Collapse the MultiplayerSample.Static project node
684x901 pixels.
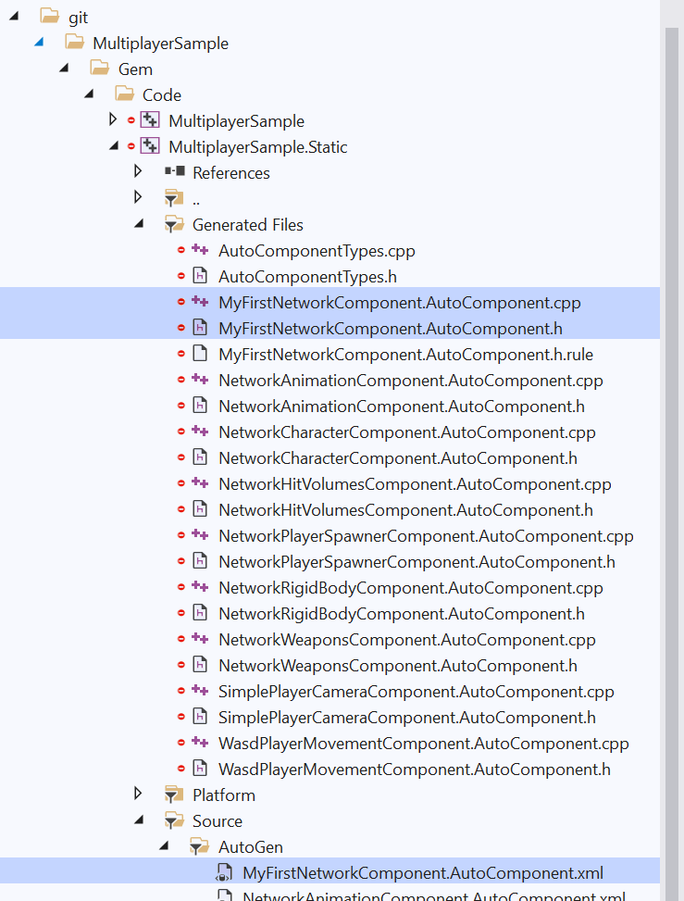pyautogui.click(x=112, y=145)
